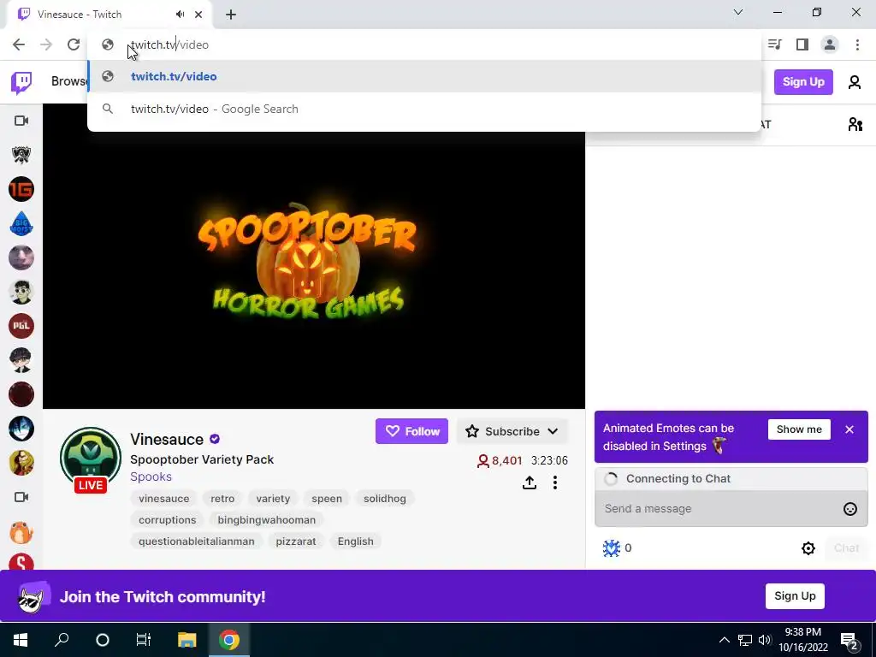The image size is (876, 657).
Task: Mute the tab using the speaker icon
Action: tap(180, 15)
